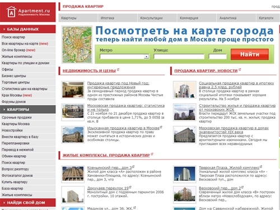Image resolution: width=280 pixels, height=210 pixels.
Task: Open the Срочные продажи link
Action: [x=17, y=118]
